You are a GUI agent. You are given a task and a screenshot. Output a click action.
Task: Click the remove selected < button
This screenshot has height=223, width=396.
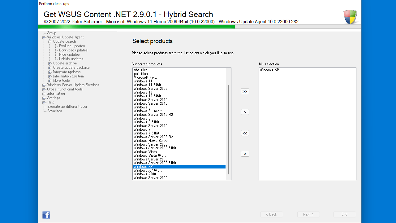[245, 154]
